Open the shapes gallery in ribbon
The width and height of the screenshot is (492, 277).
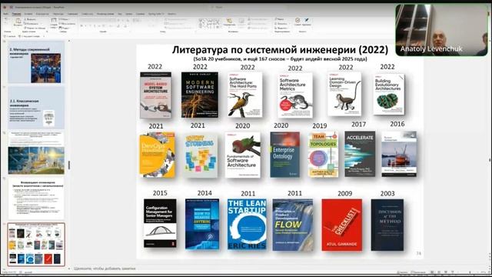pyautogui.click(x=209, y=23)
